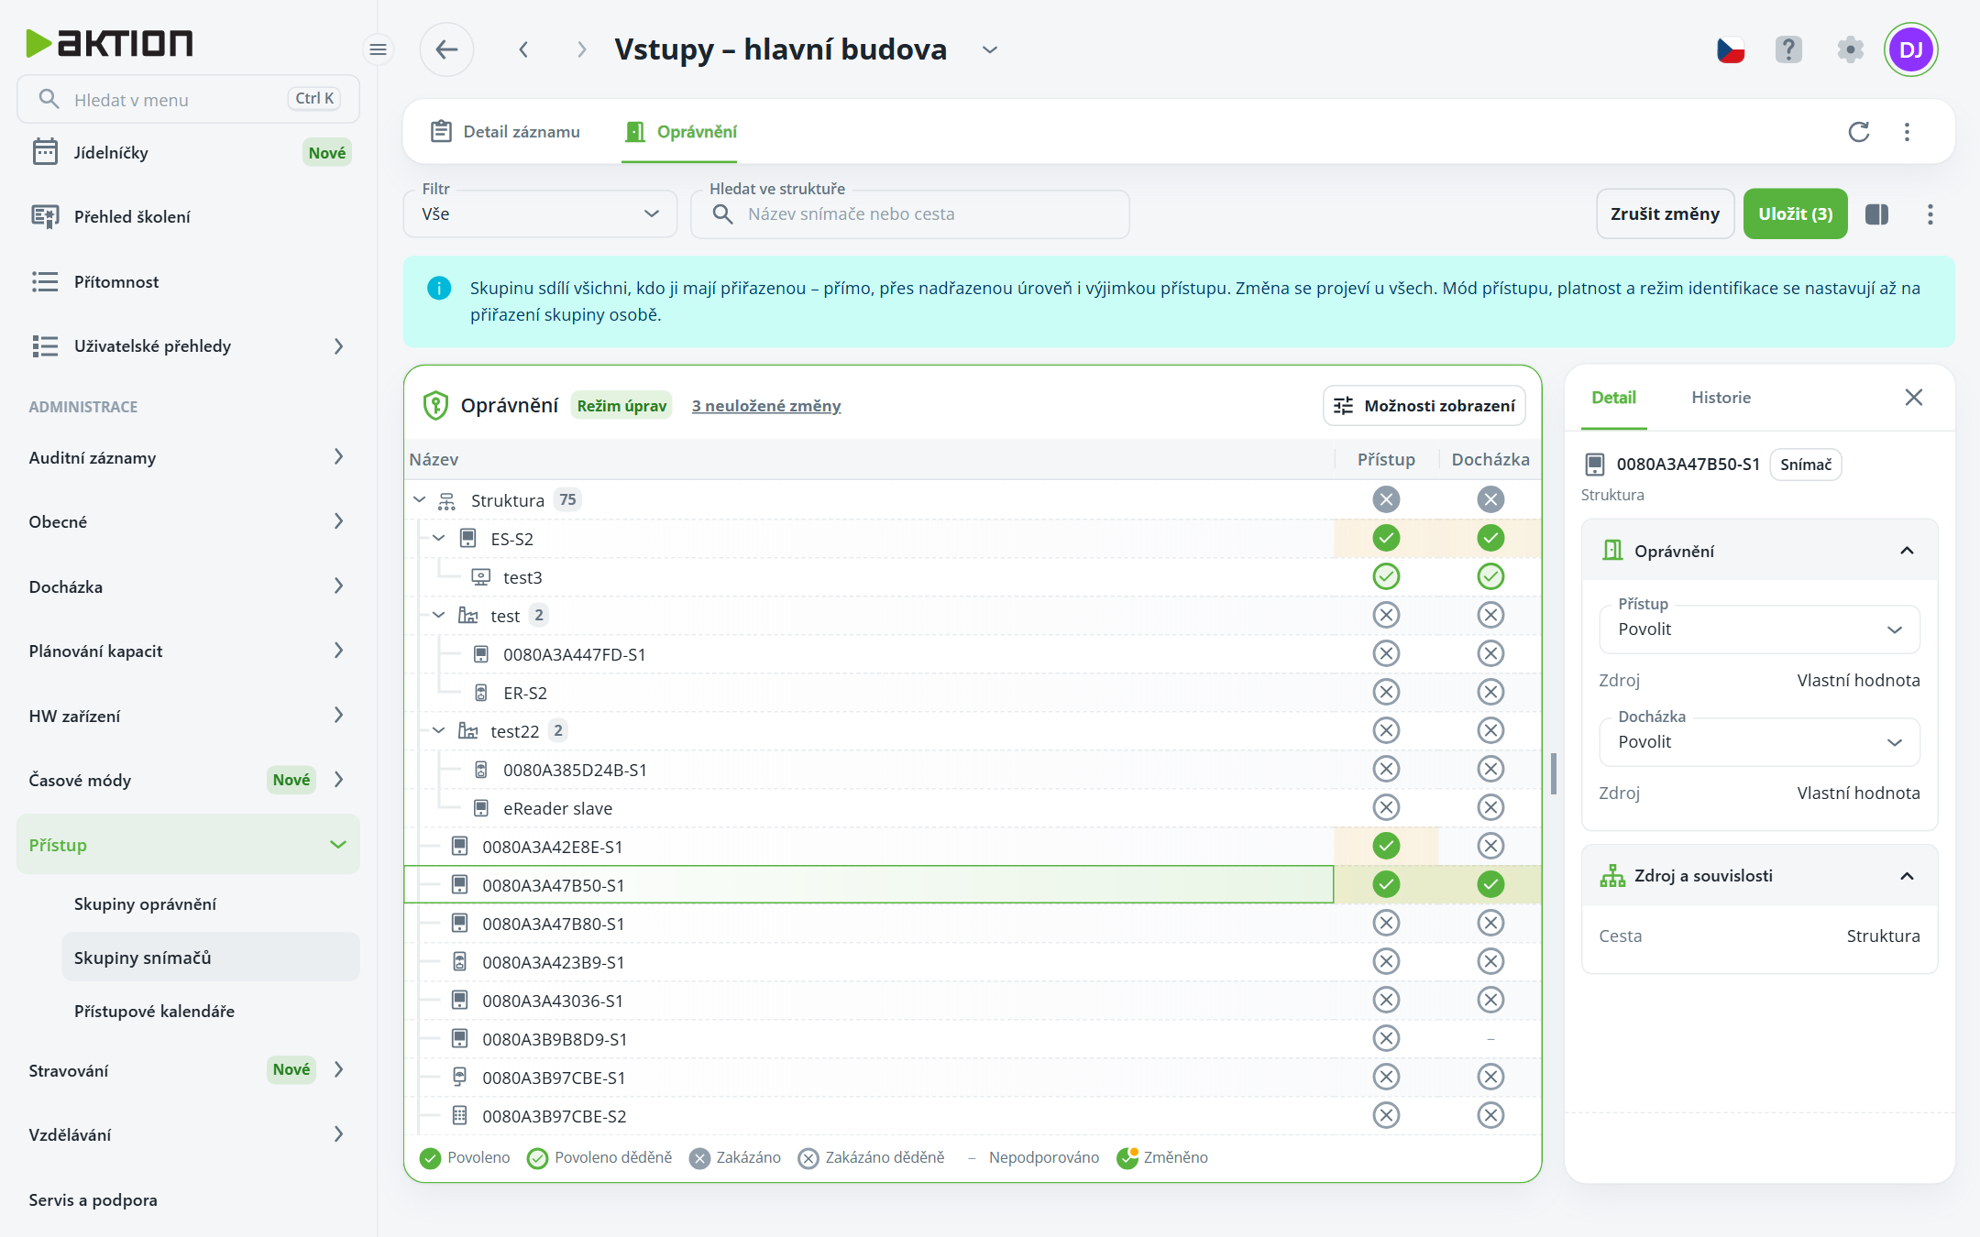Collapse the Struktura tree root node
Viewport: 1980px width, 1237px height.
tap(420, 500)
